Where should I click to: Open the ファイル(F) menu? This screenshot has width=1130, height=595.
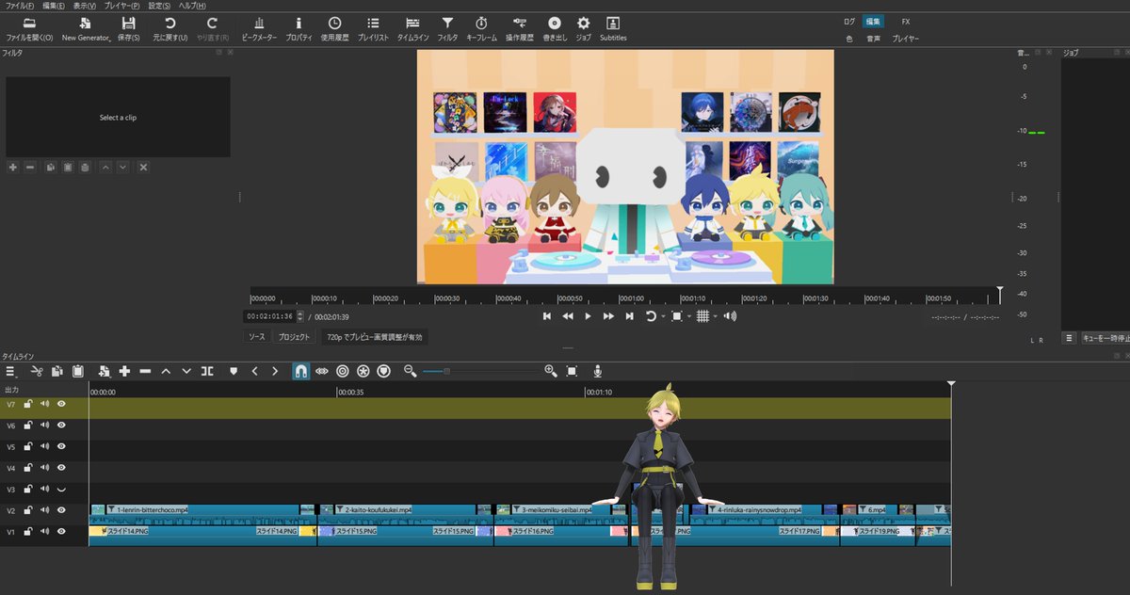20,6
